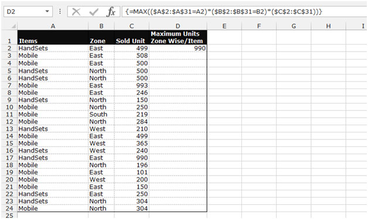Click inside the Name Box showing D2
The image size is (368, 219).
click(x=24, y=12)
